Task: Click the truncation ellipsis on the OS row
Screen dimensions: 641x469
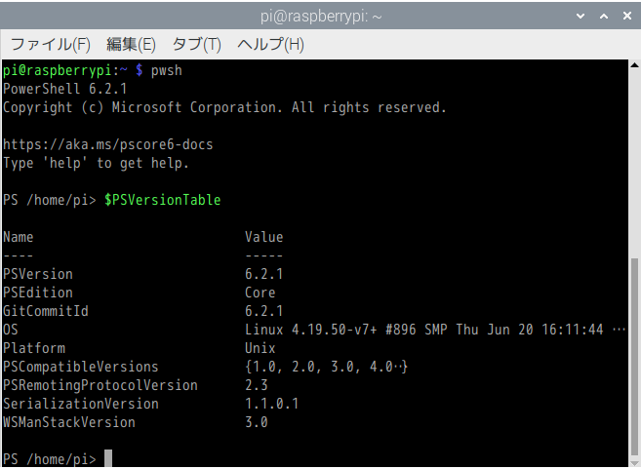Action: click(x=618, y=330)
